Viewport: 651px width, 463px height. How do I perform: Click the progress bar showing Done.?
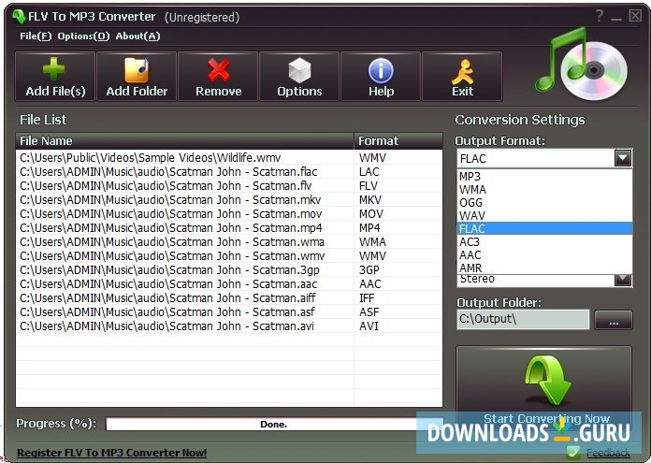pyautogui.click(x=273, y=424)
